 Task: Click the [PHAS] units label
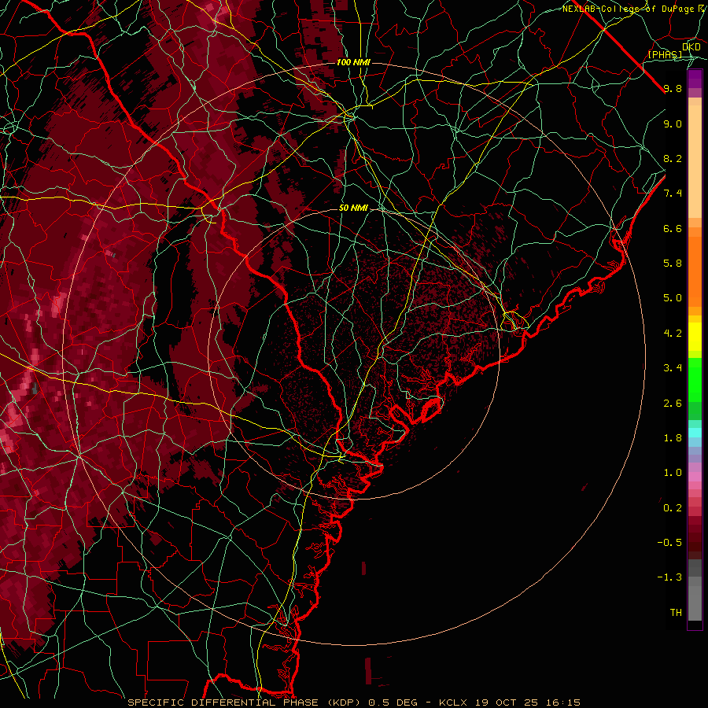pos(665,54)
